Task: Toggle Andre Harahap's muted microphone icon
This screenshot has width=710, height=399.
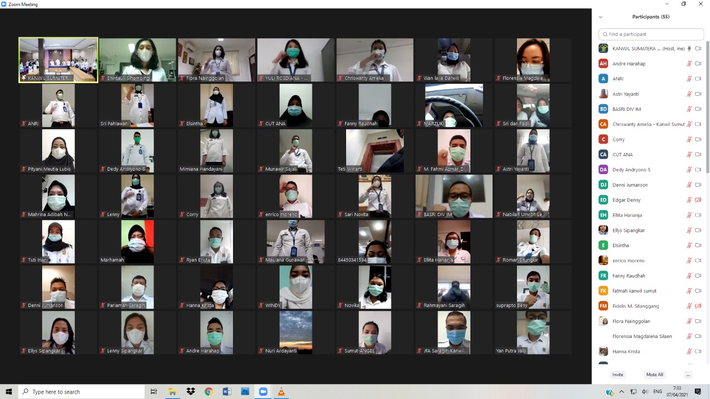Action: coord(689,64)
